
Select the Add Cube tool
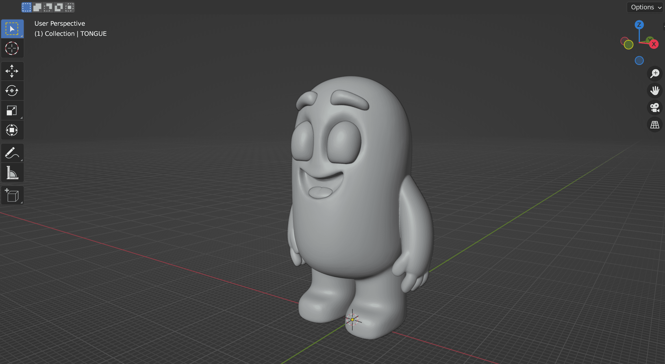pyautogui.click(x=12, y=195)
